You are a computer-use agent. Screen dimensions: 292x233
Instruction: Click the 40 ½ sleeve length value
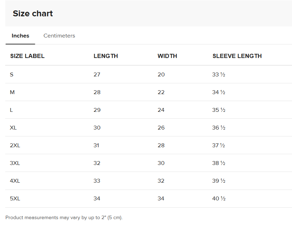click(x=219, y=199)
